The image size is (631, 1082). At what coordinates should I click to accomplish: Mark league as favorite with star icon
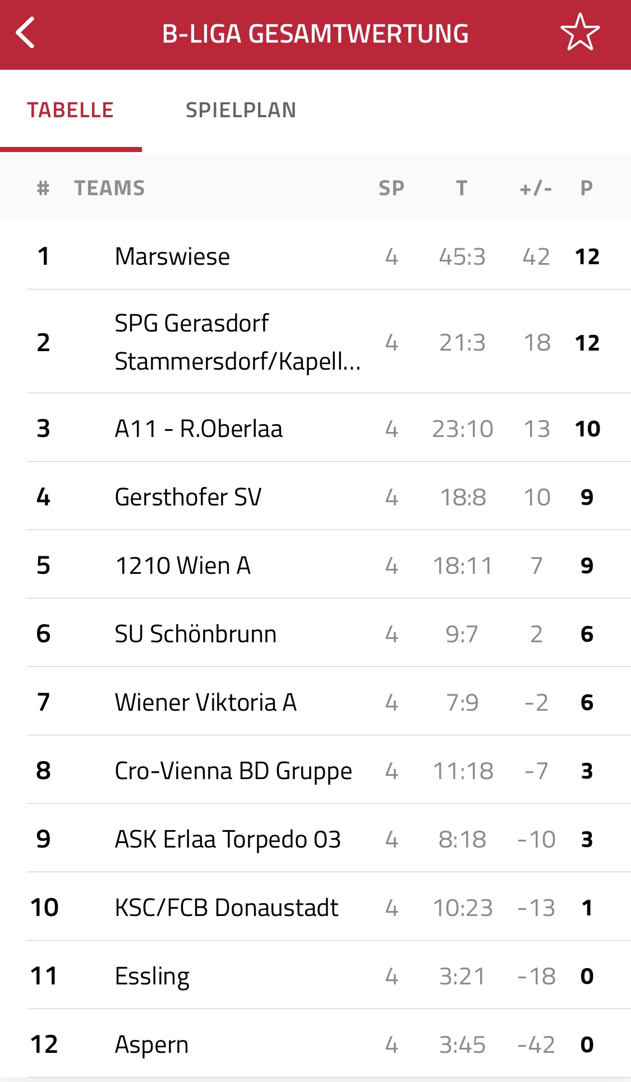580,33
